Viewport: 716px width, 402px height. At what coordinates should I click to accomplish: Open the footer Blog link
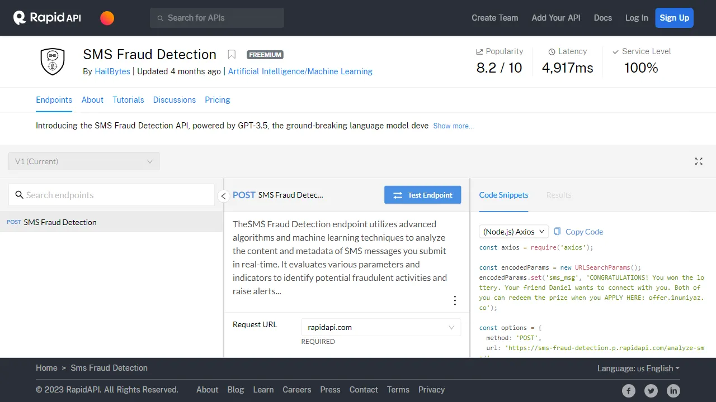tap(235, 390)
